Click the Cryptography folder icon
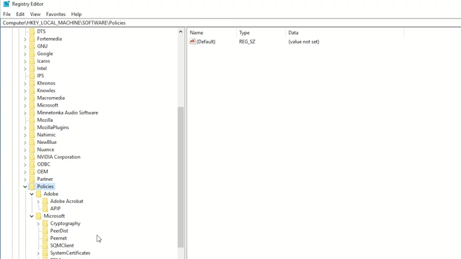The image size is (461, 259). point(45,223)
